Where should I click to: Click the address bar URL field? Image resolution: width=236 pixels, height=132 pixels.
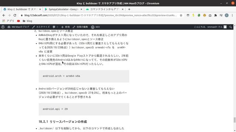click(101, 15)
